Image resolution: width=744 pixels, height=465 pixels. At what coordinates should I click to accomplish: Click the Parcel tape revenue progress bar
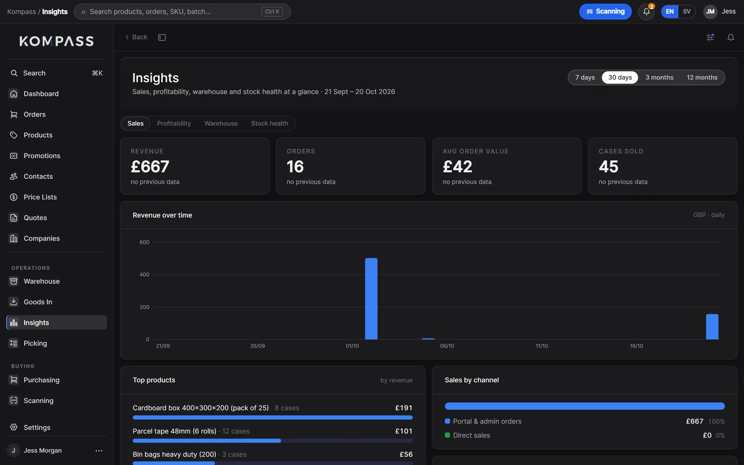tap(272, 441)
